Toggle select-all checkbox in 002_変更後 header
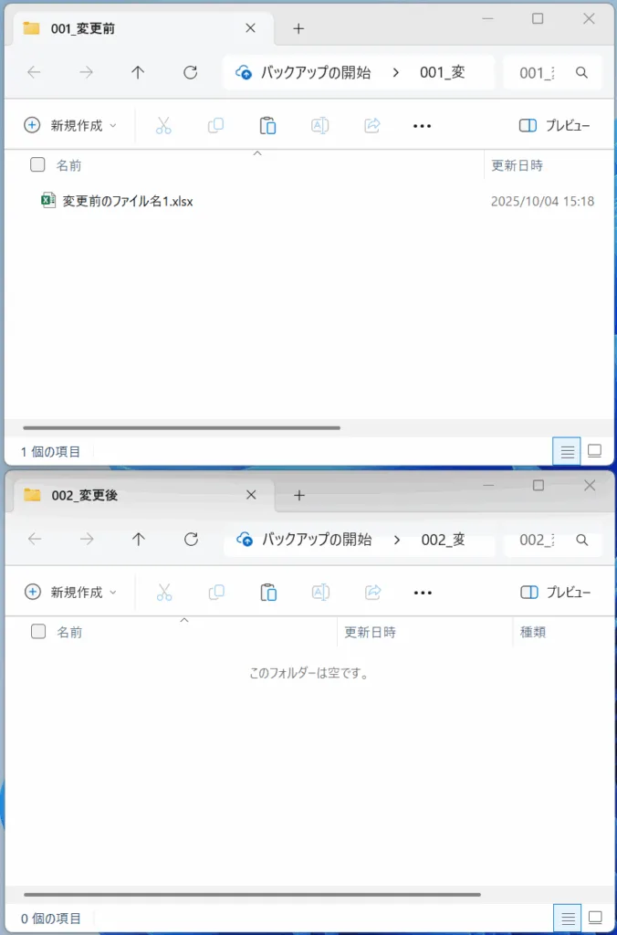 point(38,632)
